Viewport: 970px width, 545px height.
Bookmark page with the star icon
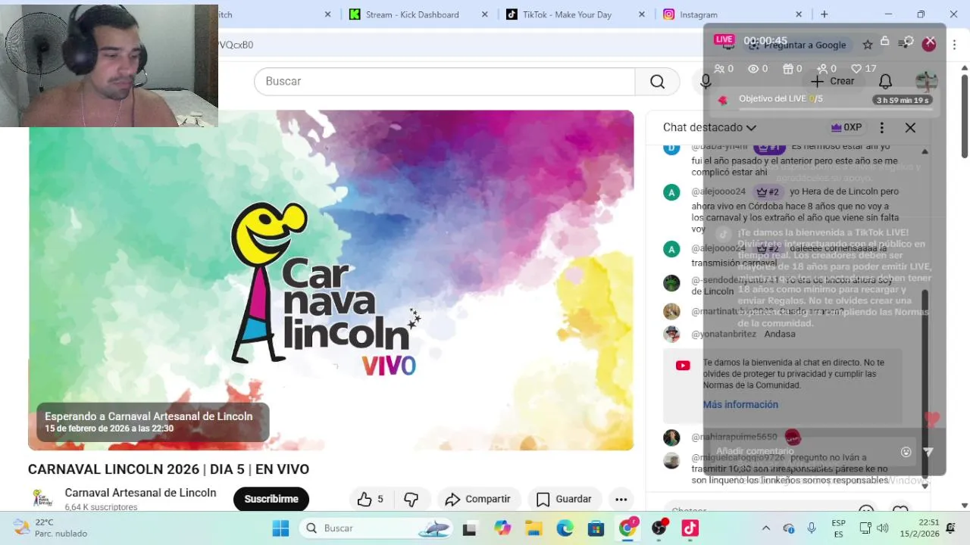point(868,45)
